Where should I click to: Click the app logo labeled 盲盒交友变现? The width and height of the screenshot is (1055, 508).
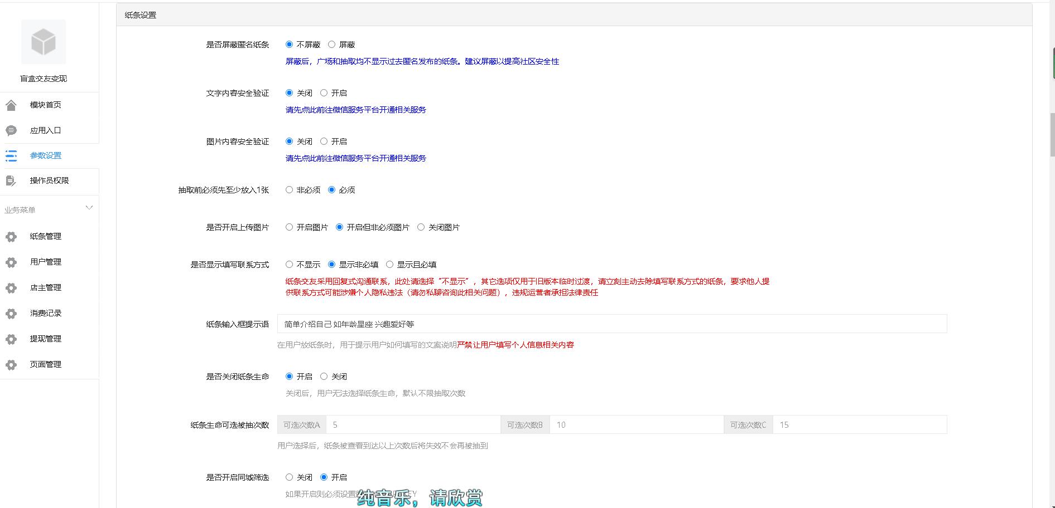[x=43, y=42]
